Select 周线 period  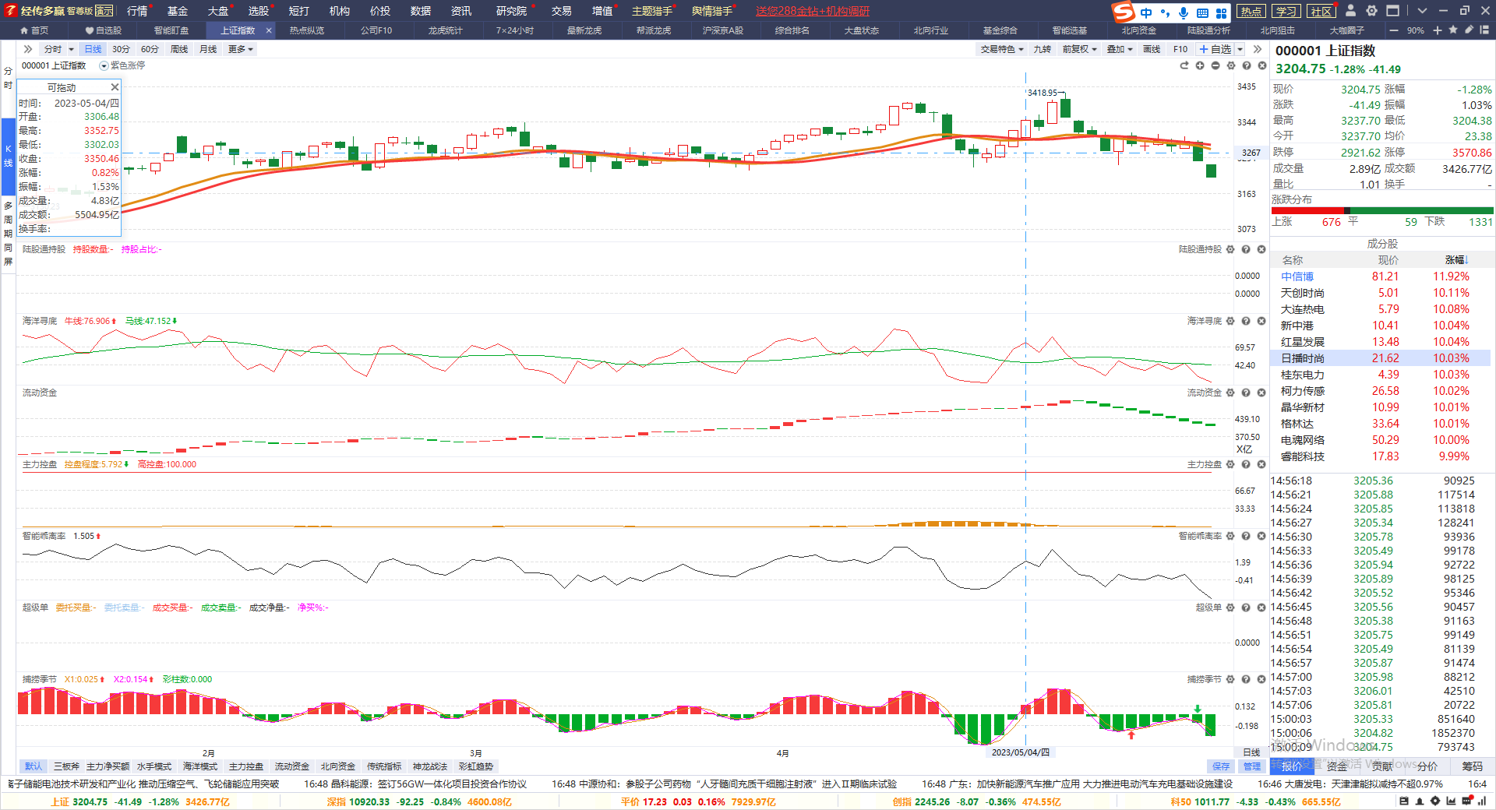click(179, 49)
